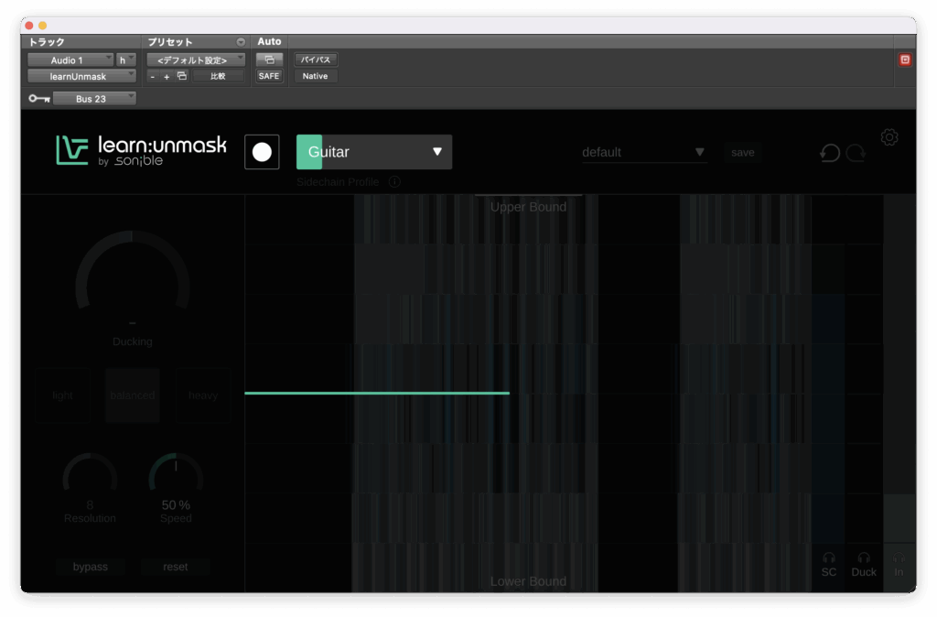Select the heavy ducking mode
This screenshot has height=617, width=937.
[203, 395]
